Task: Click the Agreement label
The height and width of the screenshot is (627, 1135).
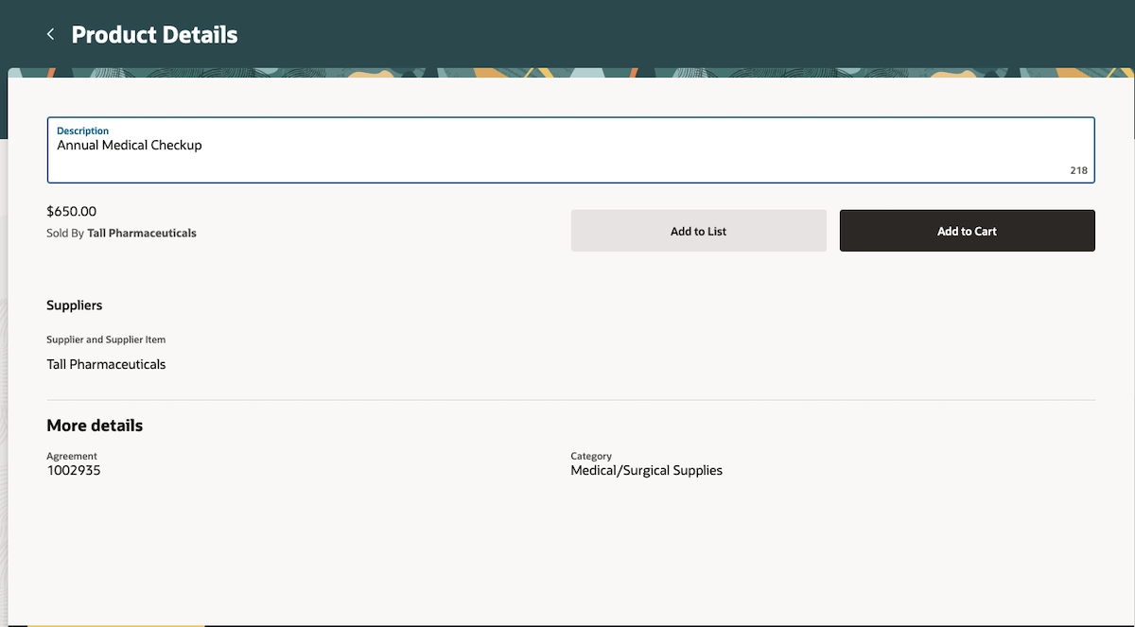Action: tap(72, 456)
